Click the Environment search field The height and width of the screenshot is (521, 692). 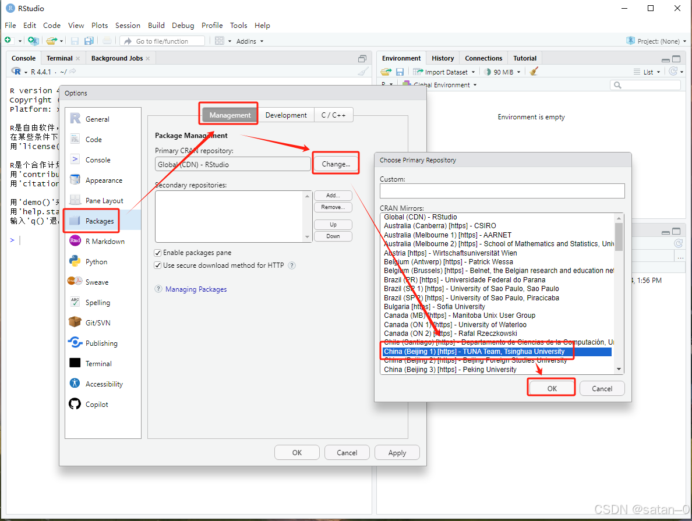coord(645,85)
